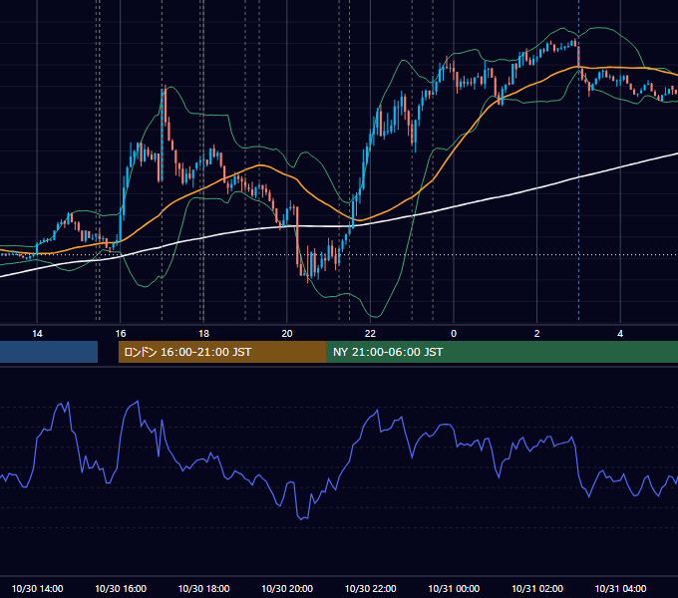The image size is (678, 598).
Task: Click the 10/30 18:00 date label
Action: (203, 588)
